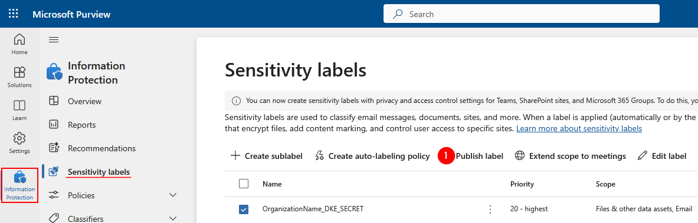Viewport: 698px width, 223px height.
Task: Click the Information Protection heading shield icon
Action: point(54,72)
